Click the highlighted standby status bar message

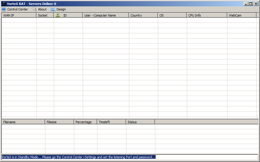point(79,157)
